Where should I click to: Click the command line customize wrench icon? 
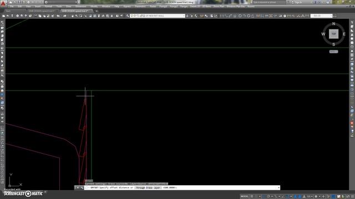82,187
